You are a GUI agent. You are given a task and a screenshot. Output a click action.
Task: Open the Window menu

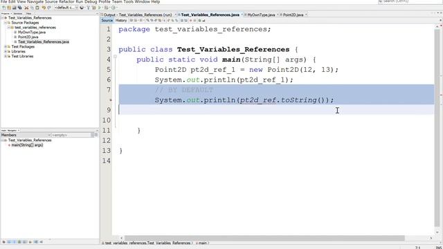point(143,1)
